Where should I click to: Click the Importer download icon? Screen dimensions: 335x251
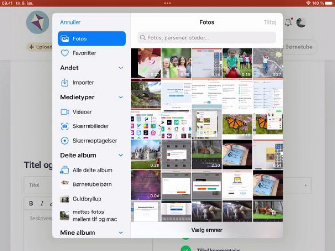click(65, 83)
